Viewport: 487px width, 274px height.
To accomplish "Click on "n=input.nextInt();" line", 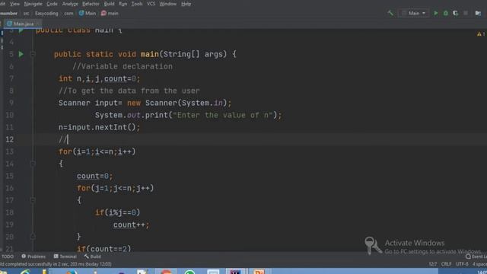I will (x=100, y=127).
